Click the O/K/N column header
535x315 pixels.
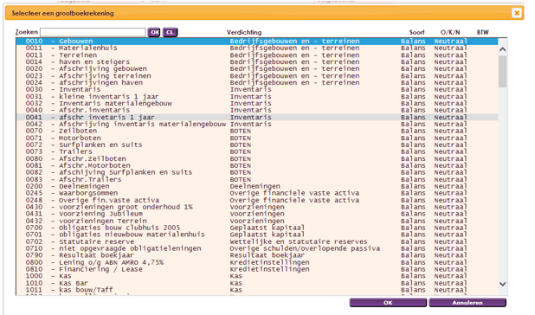point(450,32)
